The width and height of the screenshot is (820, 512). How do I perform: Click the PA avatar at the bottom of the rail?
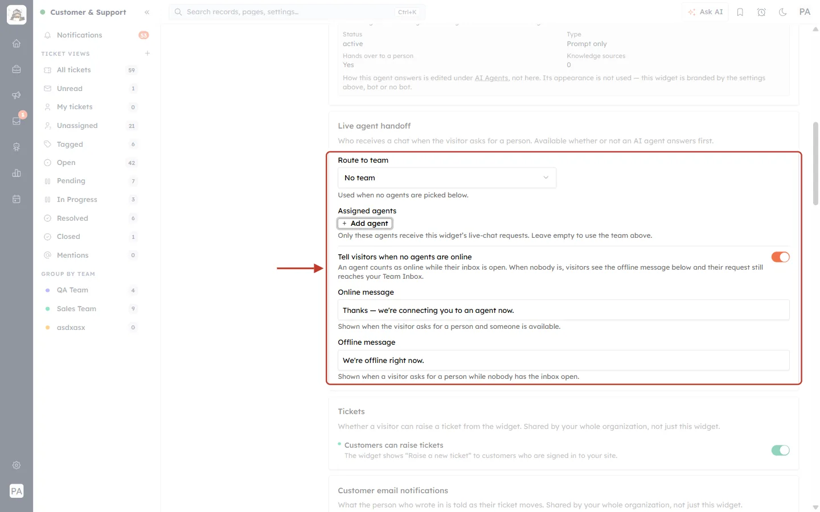tap(17, 491)
